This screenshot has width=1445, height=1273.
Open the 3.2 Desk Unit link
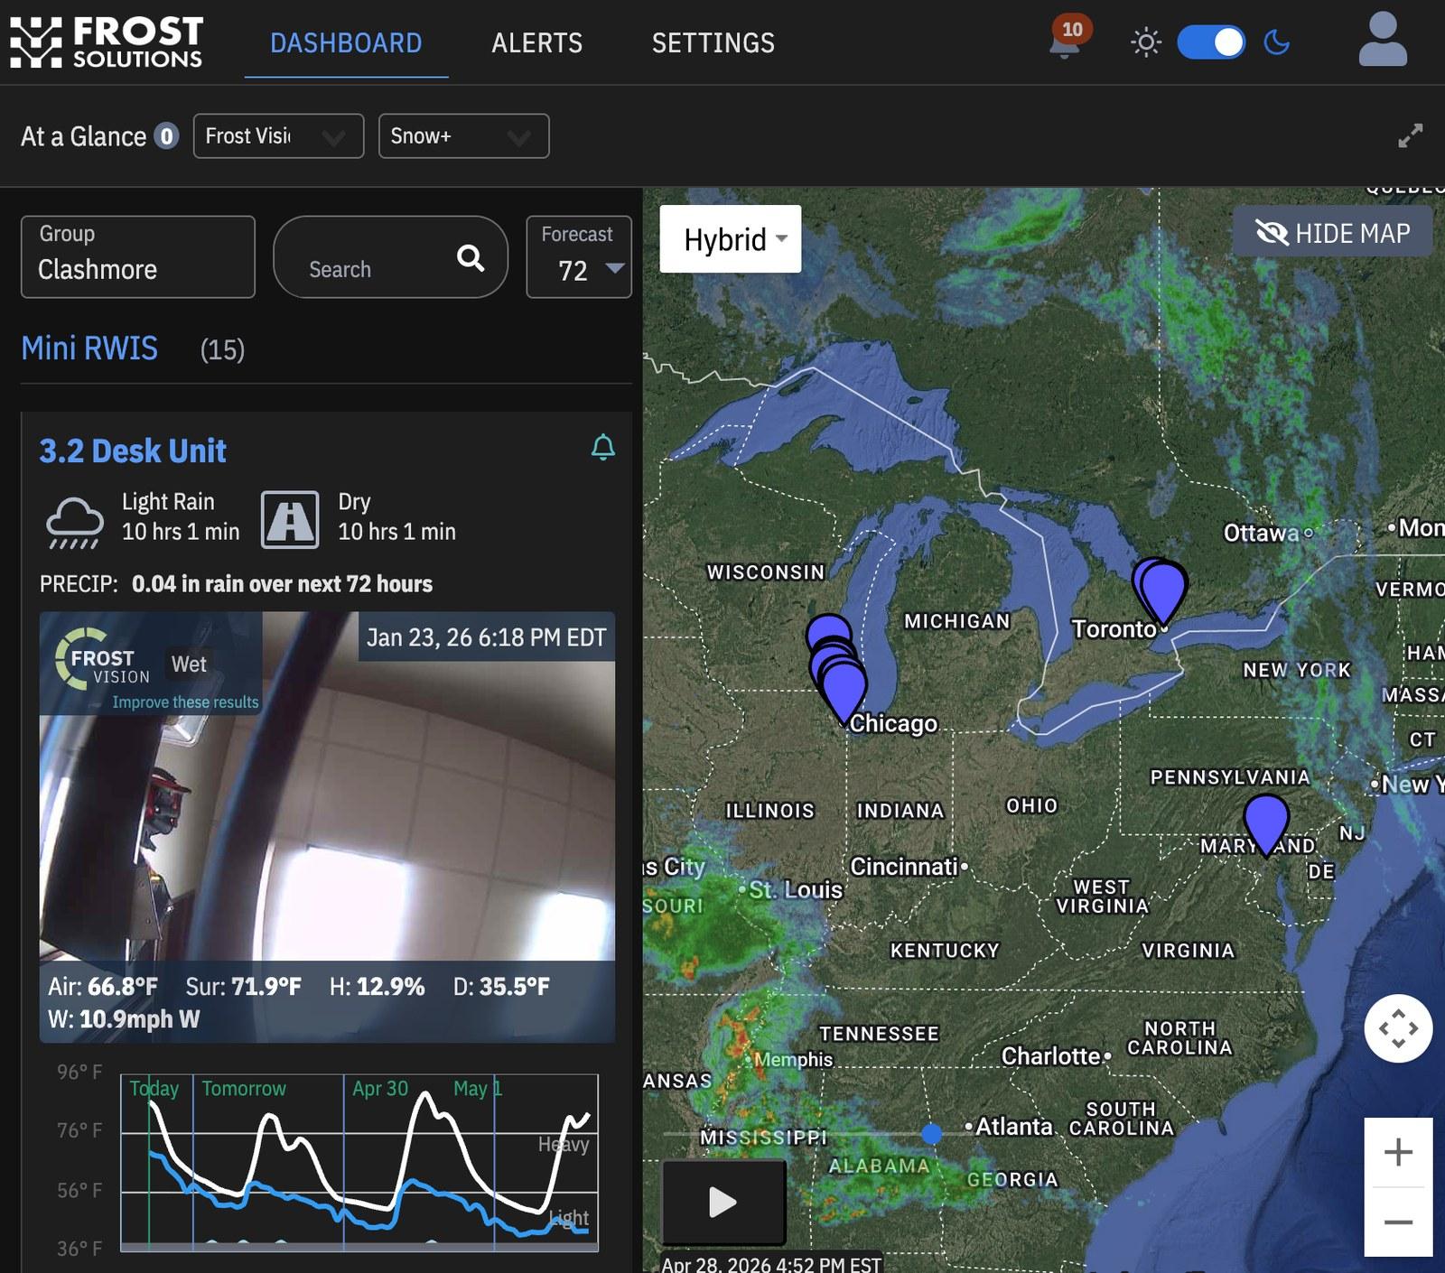tap(133, 451)
